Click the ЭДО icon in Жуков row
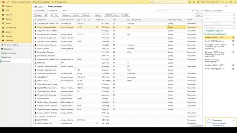 coord(97,27)
